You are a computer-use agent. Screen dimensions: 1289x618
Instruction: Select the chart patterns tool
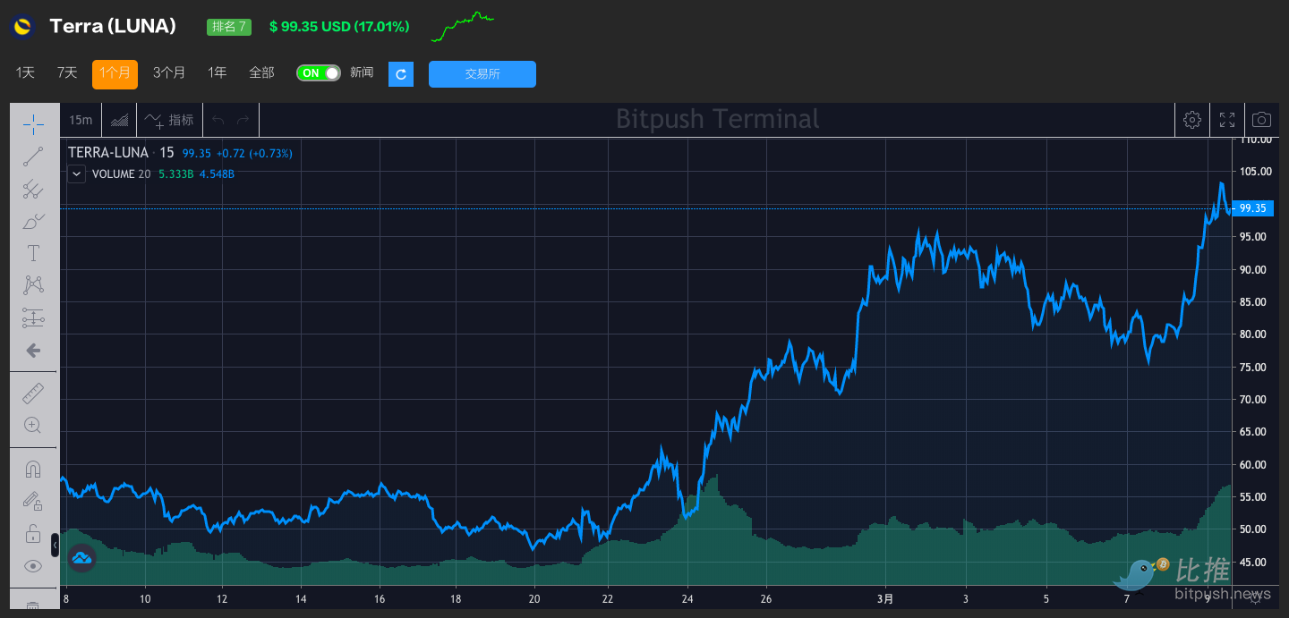tap(33, 285)
